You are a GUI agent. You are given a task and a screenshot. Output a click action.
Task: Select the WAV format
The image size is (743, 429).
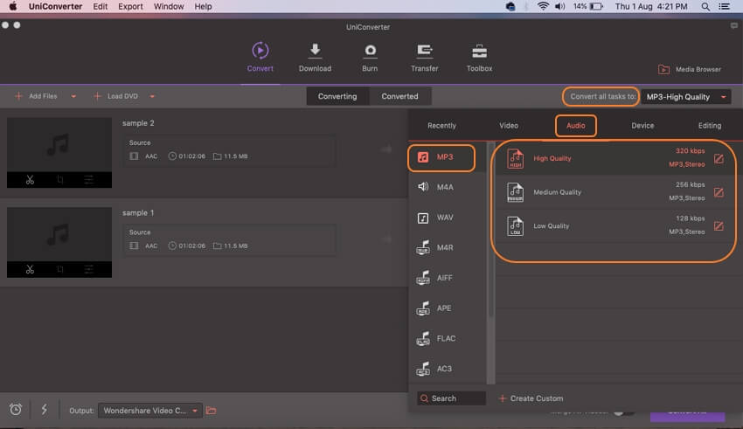click(x=447, y=218)
